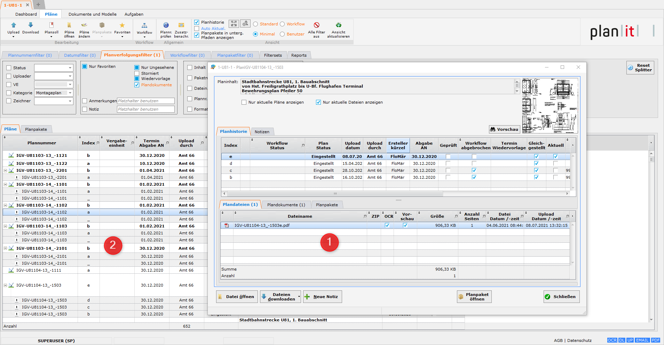This screenshot has height=345, width=664.
Task: Select the Standard view radio button
Action: (x=255, y=24)
